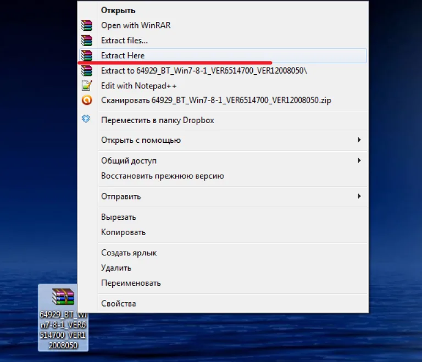
Task: Click the Notepad++ icon in context menu
Action: click(87, 86)
